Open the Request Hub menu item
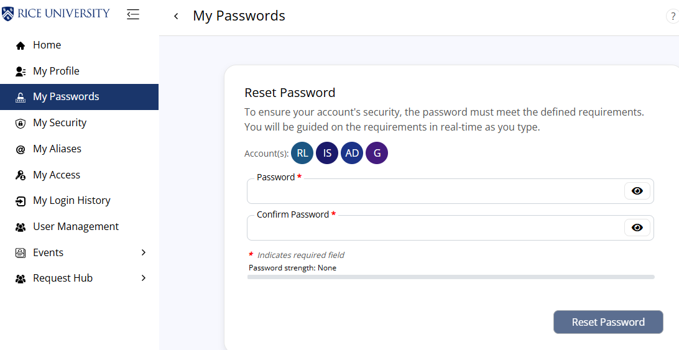 [x=63, y=279]
